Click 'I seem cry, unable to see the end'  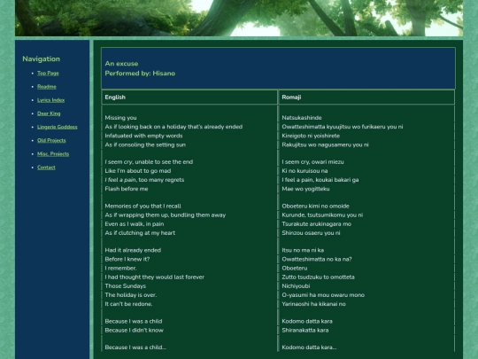(x=149, y=162)
